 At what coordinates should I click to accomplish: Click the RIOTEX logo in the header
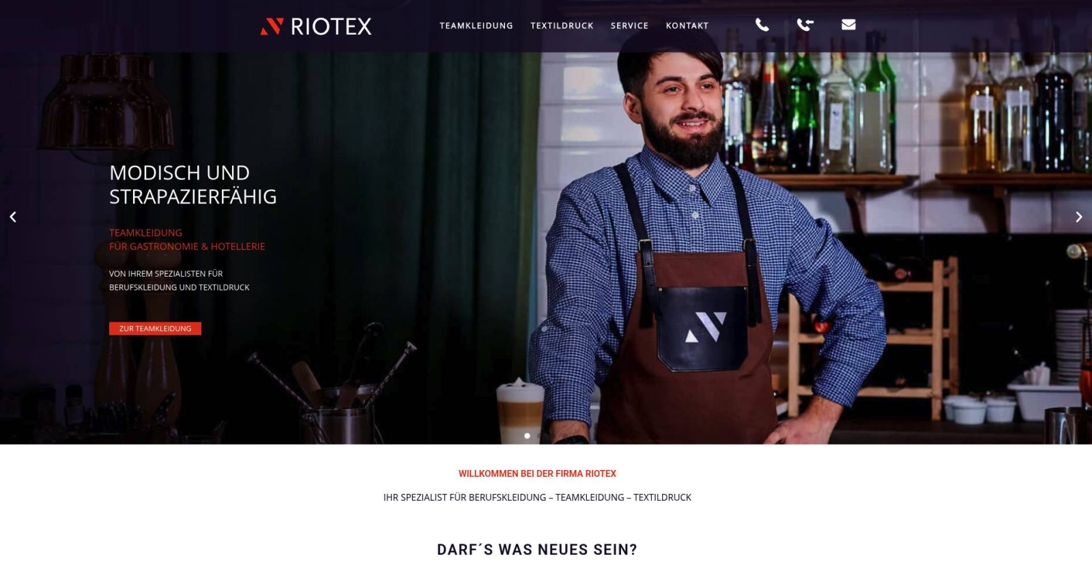pyautogui.click(x=316, y=26)
